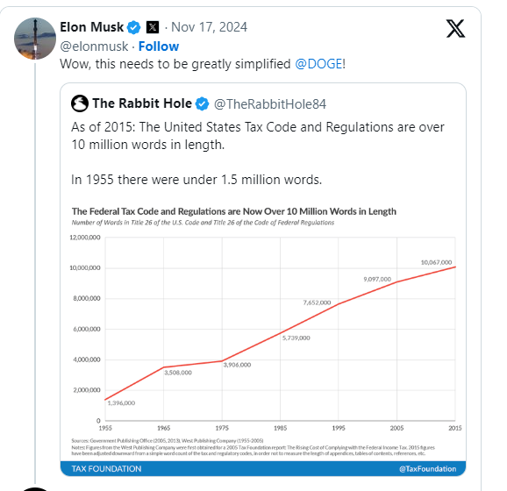Click the black X affiliation badge
The image size is (507, 491).
click(x=153, y=27)
